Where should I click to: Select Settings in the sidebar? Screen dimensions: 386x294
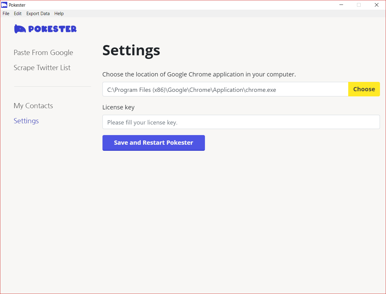[26, 121]
